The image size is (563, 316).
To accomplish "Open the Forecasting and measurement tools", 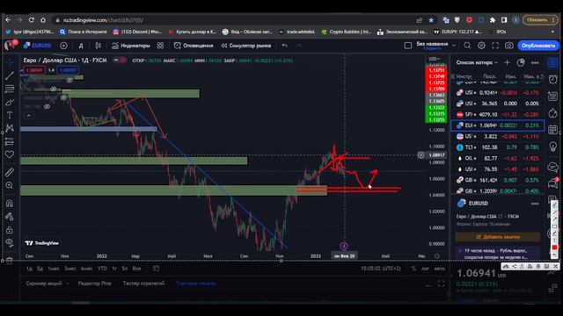I will 10,141.
